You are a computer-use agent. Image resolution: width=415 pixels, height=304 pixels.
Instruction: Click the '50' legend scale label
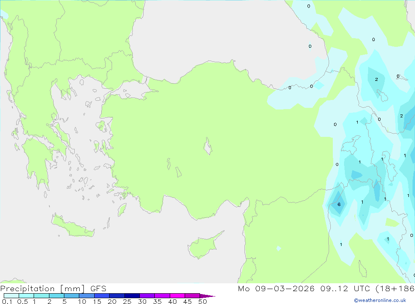click(x=203, y=302)
